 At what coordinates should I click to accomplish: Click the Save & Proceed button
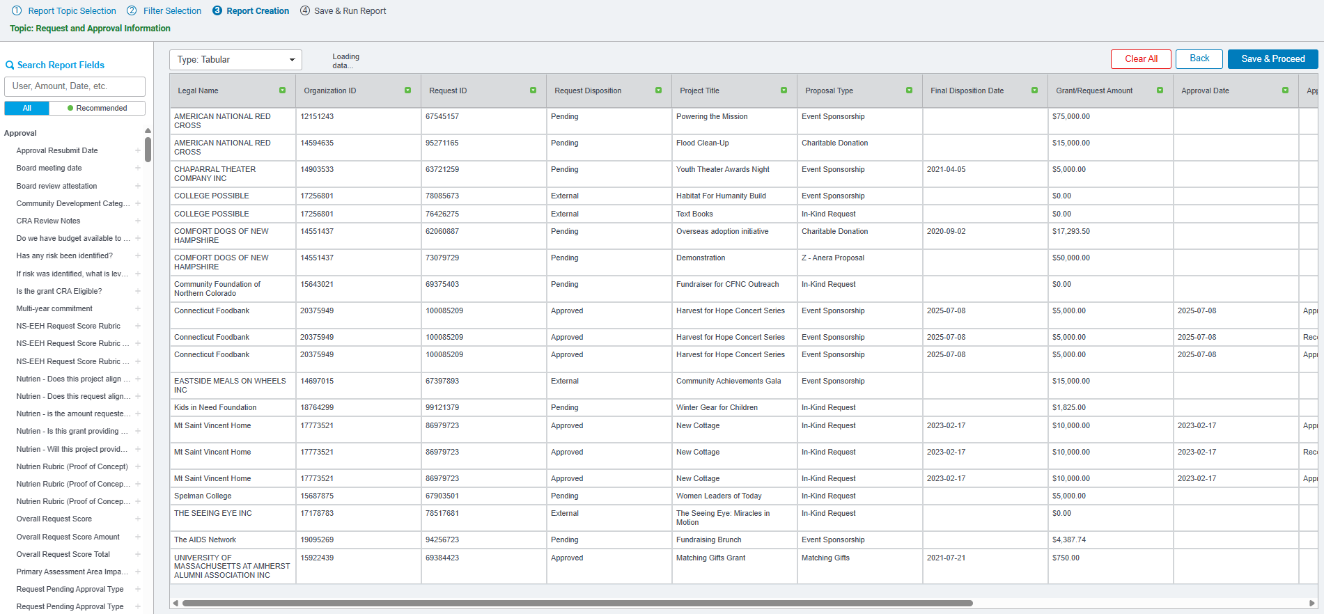1272,59
